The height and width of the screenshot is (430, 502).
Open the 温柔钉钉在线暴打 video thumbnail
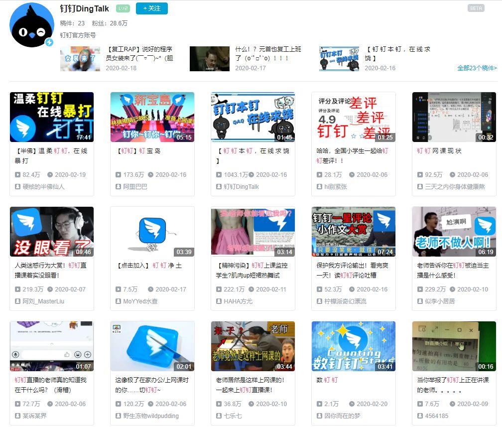tap(52, 117)
